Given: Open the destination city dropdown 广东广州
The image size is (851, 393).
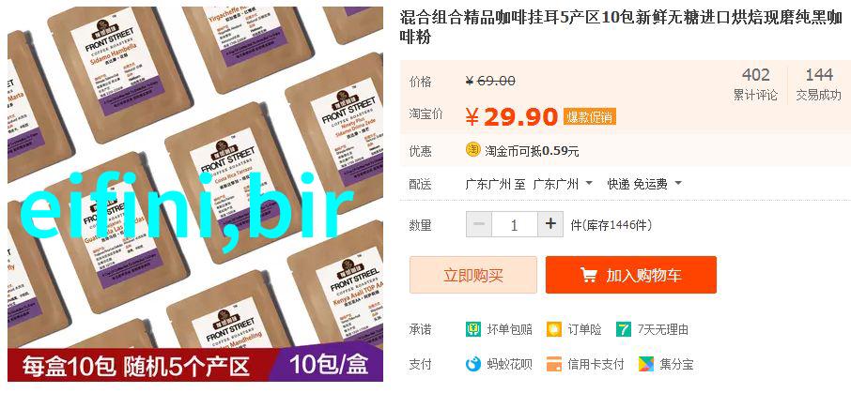Looking at the screenshot, I should click(563, 184).
